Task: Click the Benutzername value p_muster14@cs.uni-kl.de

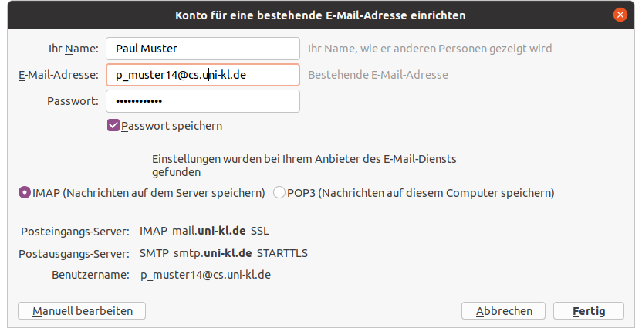Action: coord(205,274)
